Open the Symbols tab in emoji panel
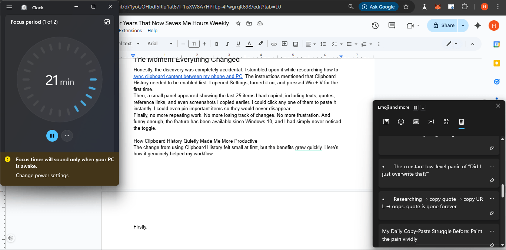Image resolution: width=506 pixels, height=250 pixels. pyautogui.click(x=446, y=122)
